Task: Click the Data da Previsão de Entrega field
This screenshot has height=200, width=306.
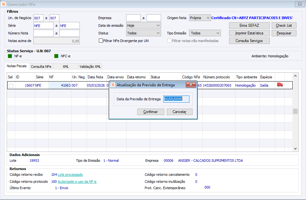Action: [176, 99]
